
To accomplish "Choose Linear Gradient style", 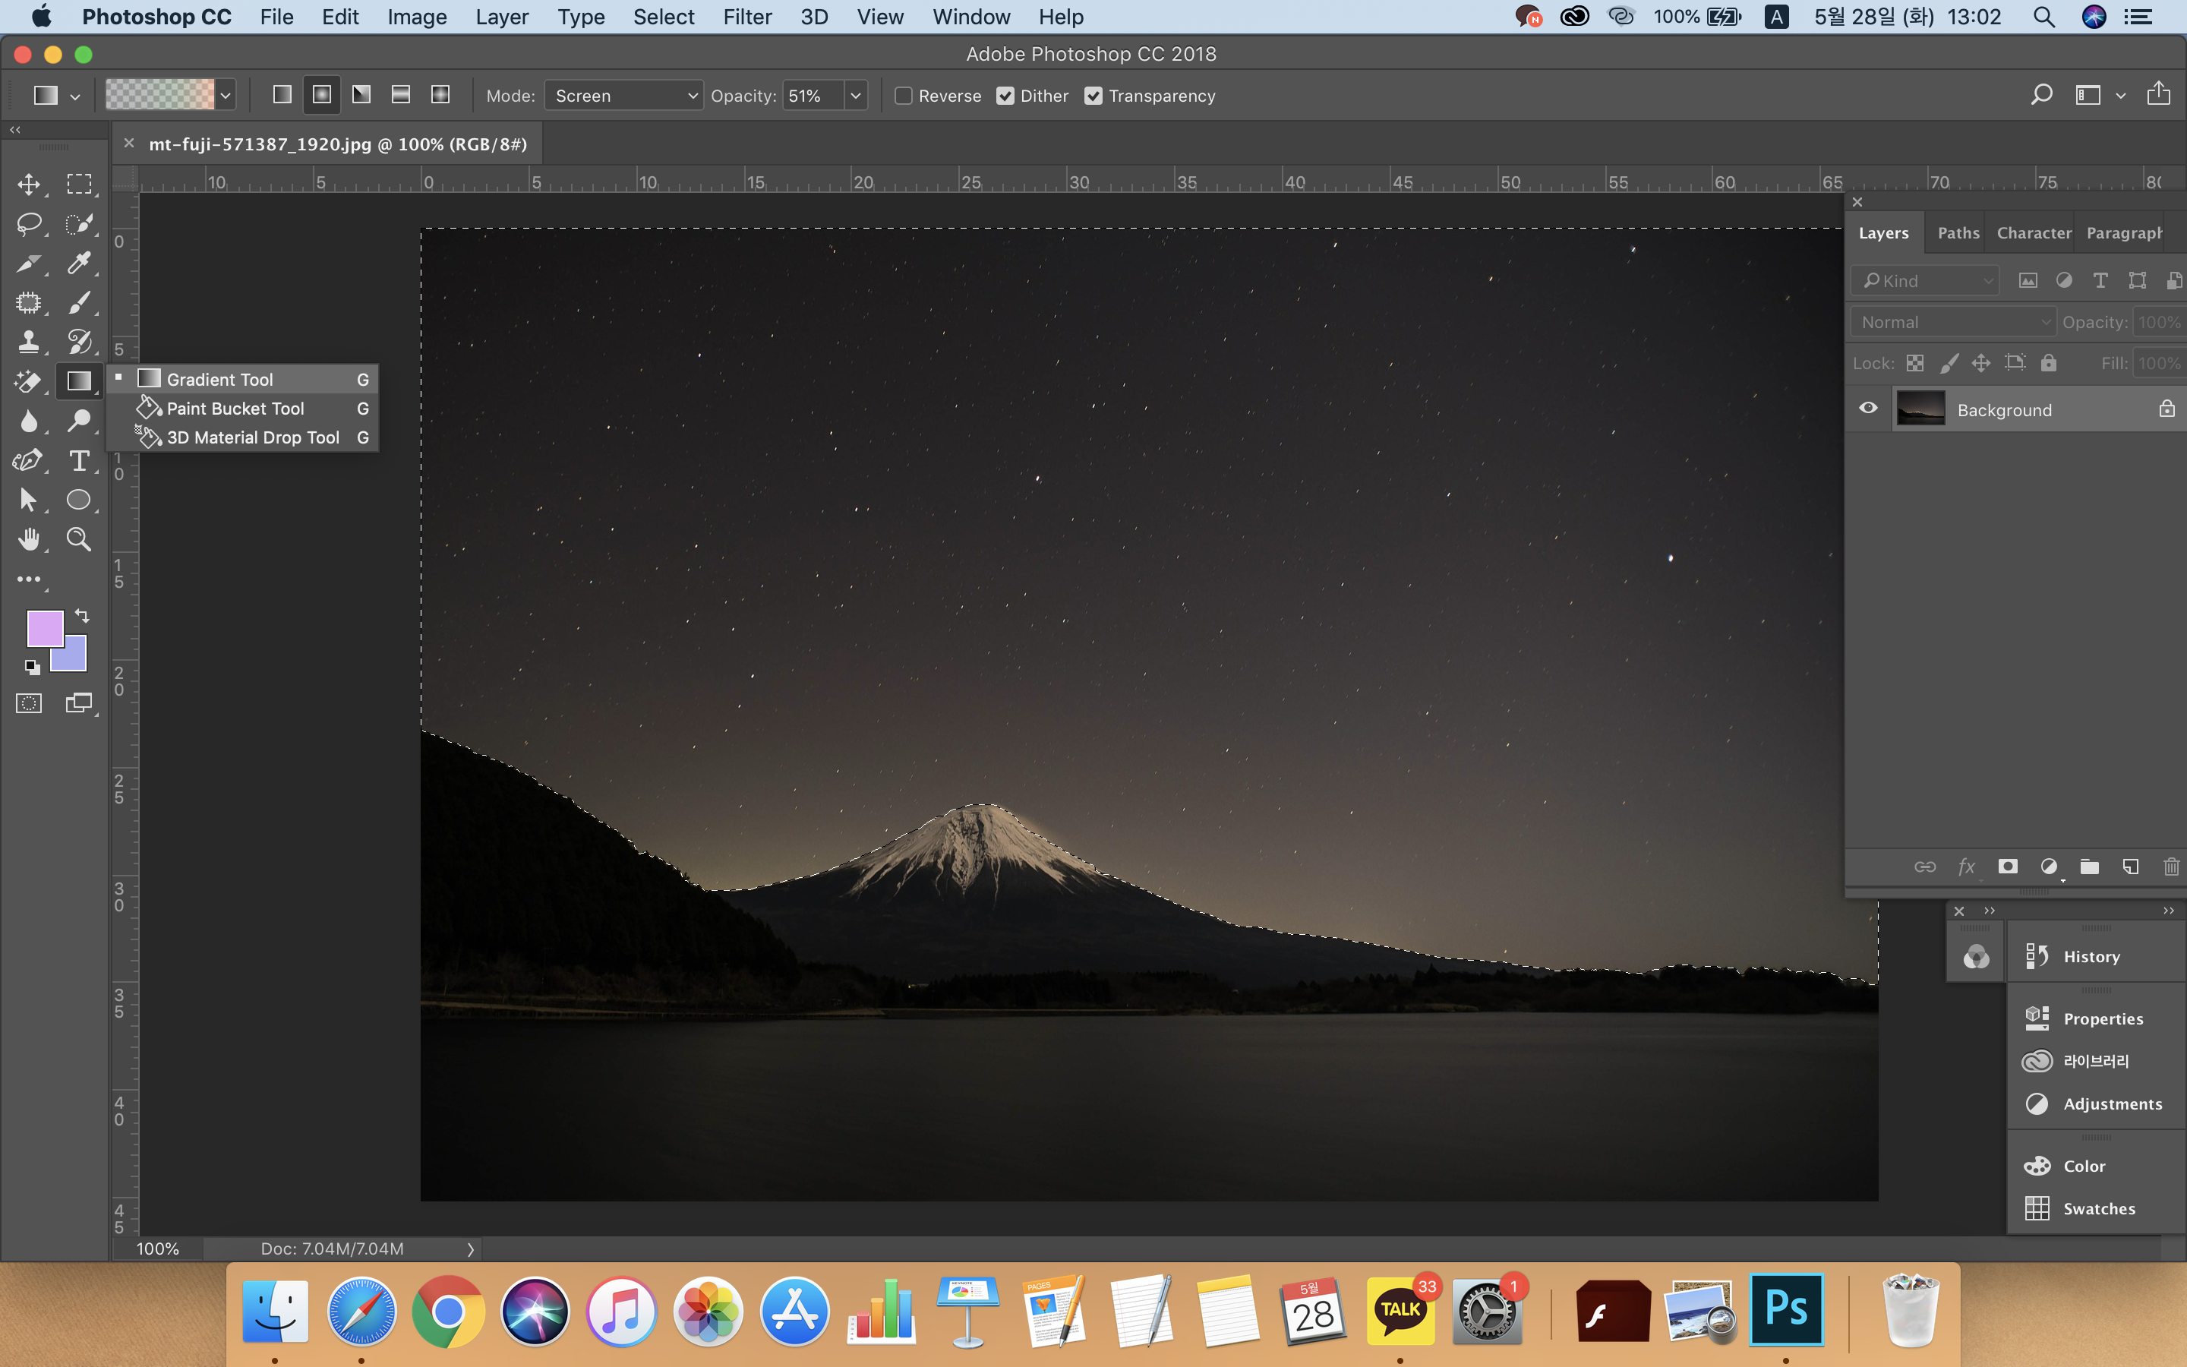I will (x=282, y=95).
